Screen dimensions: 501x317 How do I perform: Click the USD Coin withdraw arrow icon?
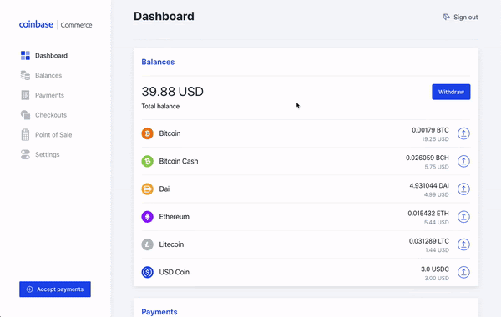(x=463, y=272)
